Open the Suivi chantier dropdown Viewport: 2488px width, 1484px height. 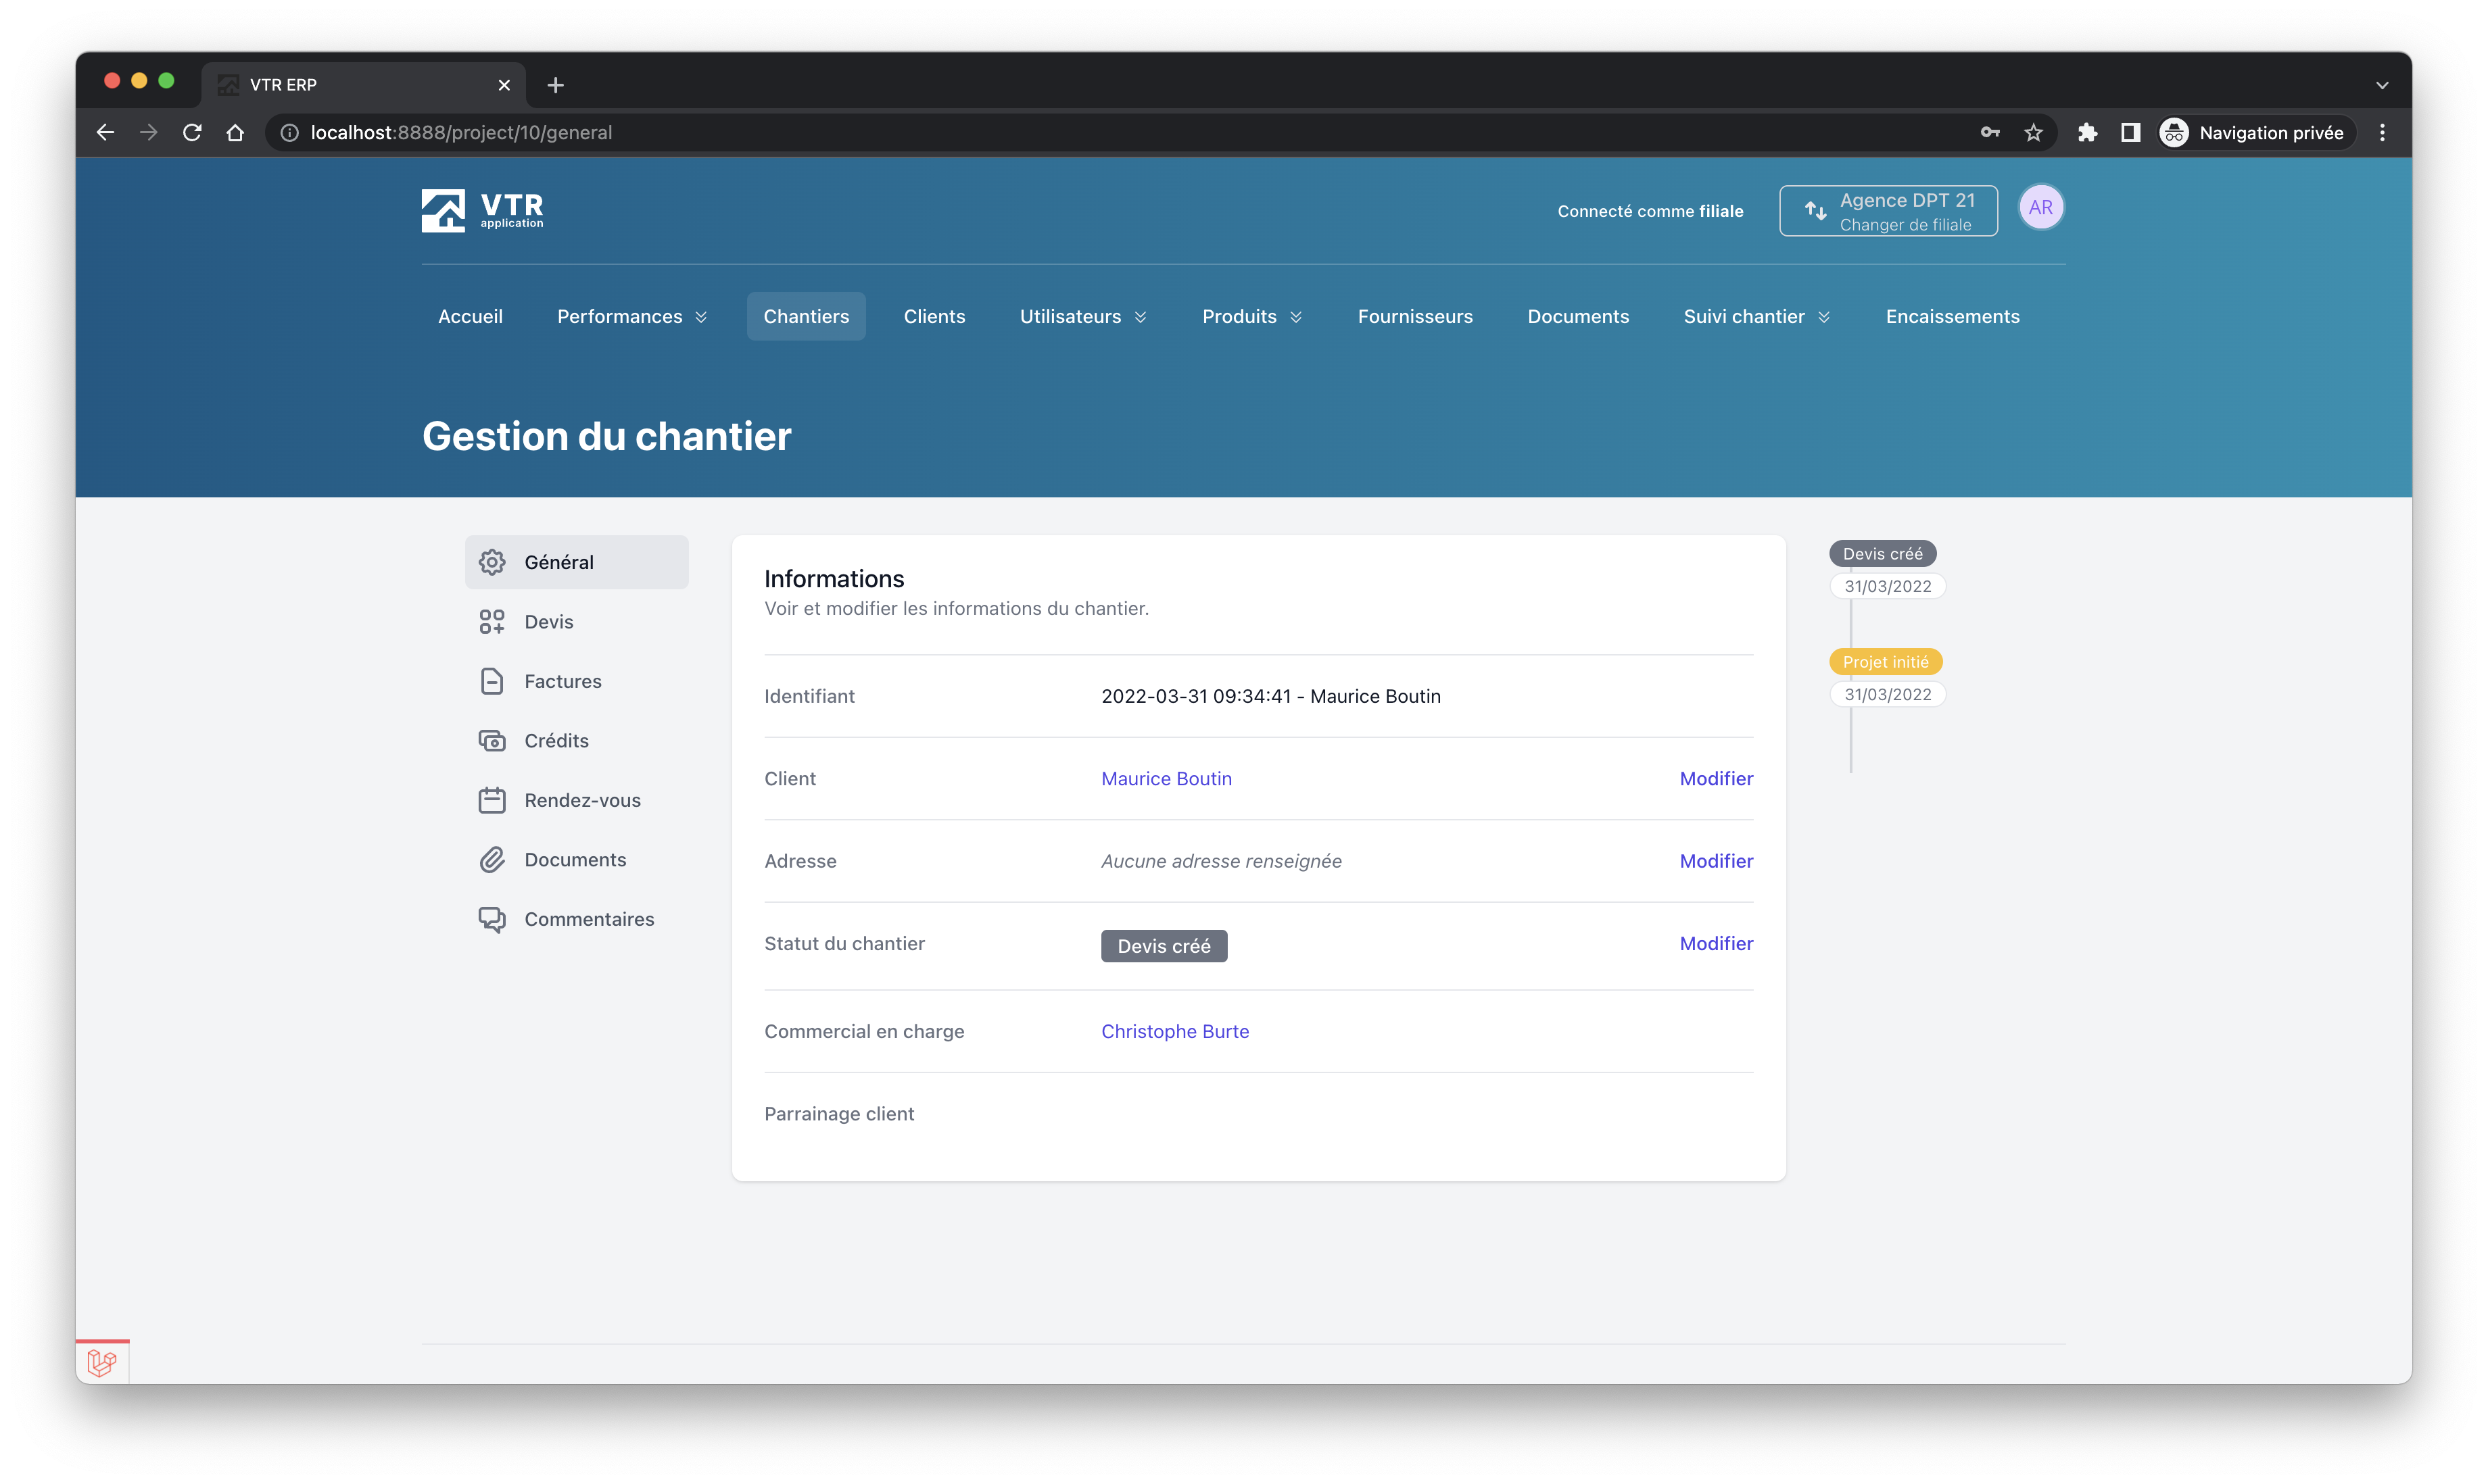click(1756, 317)
